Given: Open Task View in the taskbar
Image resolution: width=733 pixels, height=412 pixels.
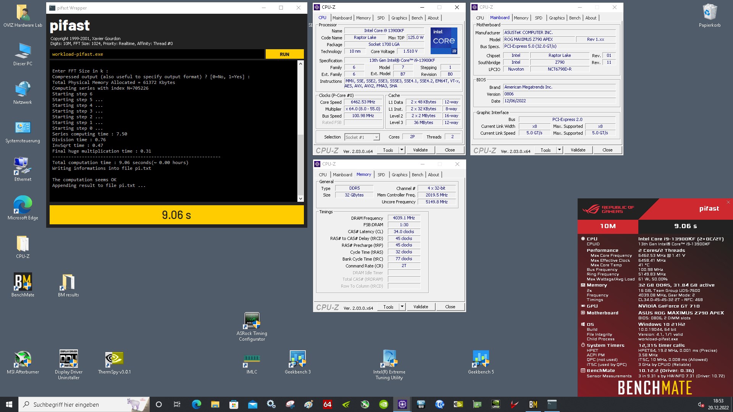Looking at the screenshot, I should tap(177, 404).
